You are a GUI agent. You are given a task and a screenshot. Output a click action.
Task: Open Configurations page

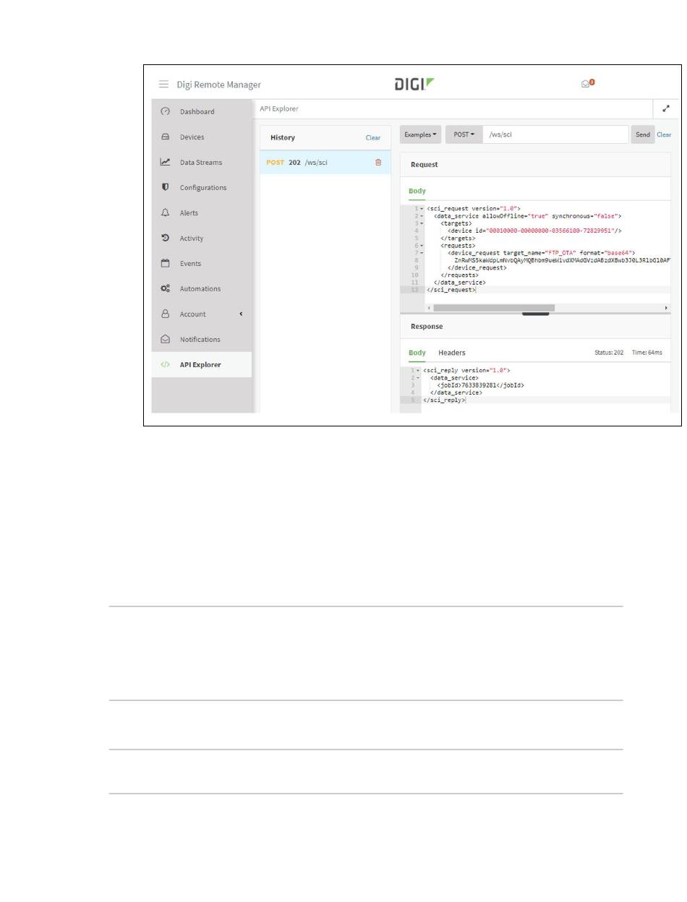(202, 187)
